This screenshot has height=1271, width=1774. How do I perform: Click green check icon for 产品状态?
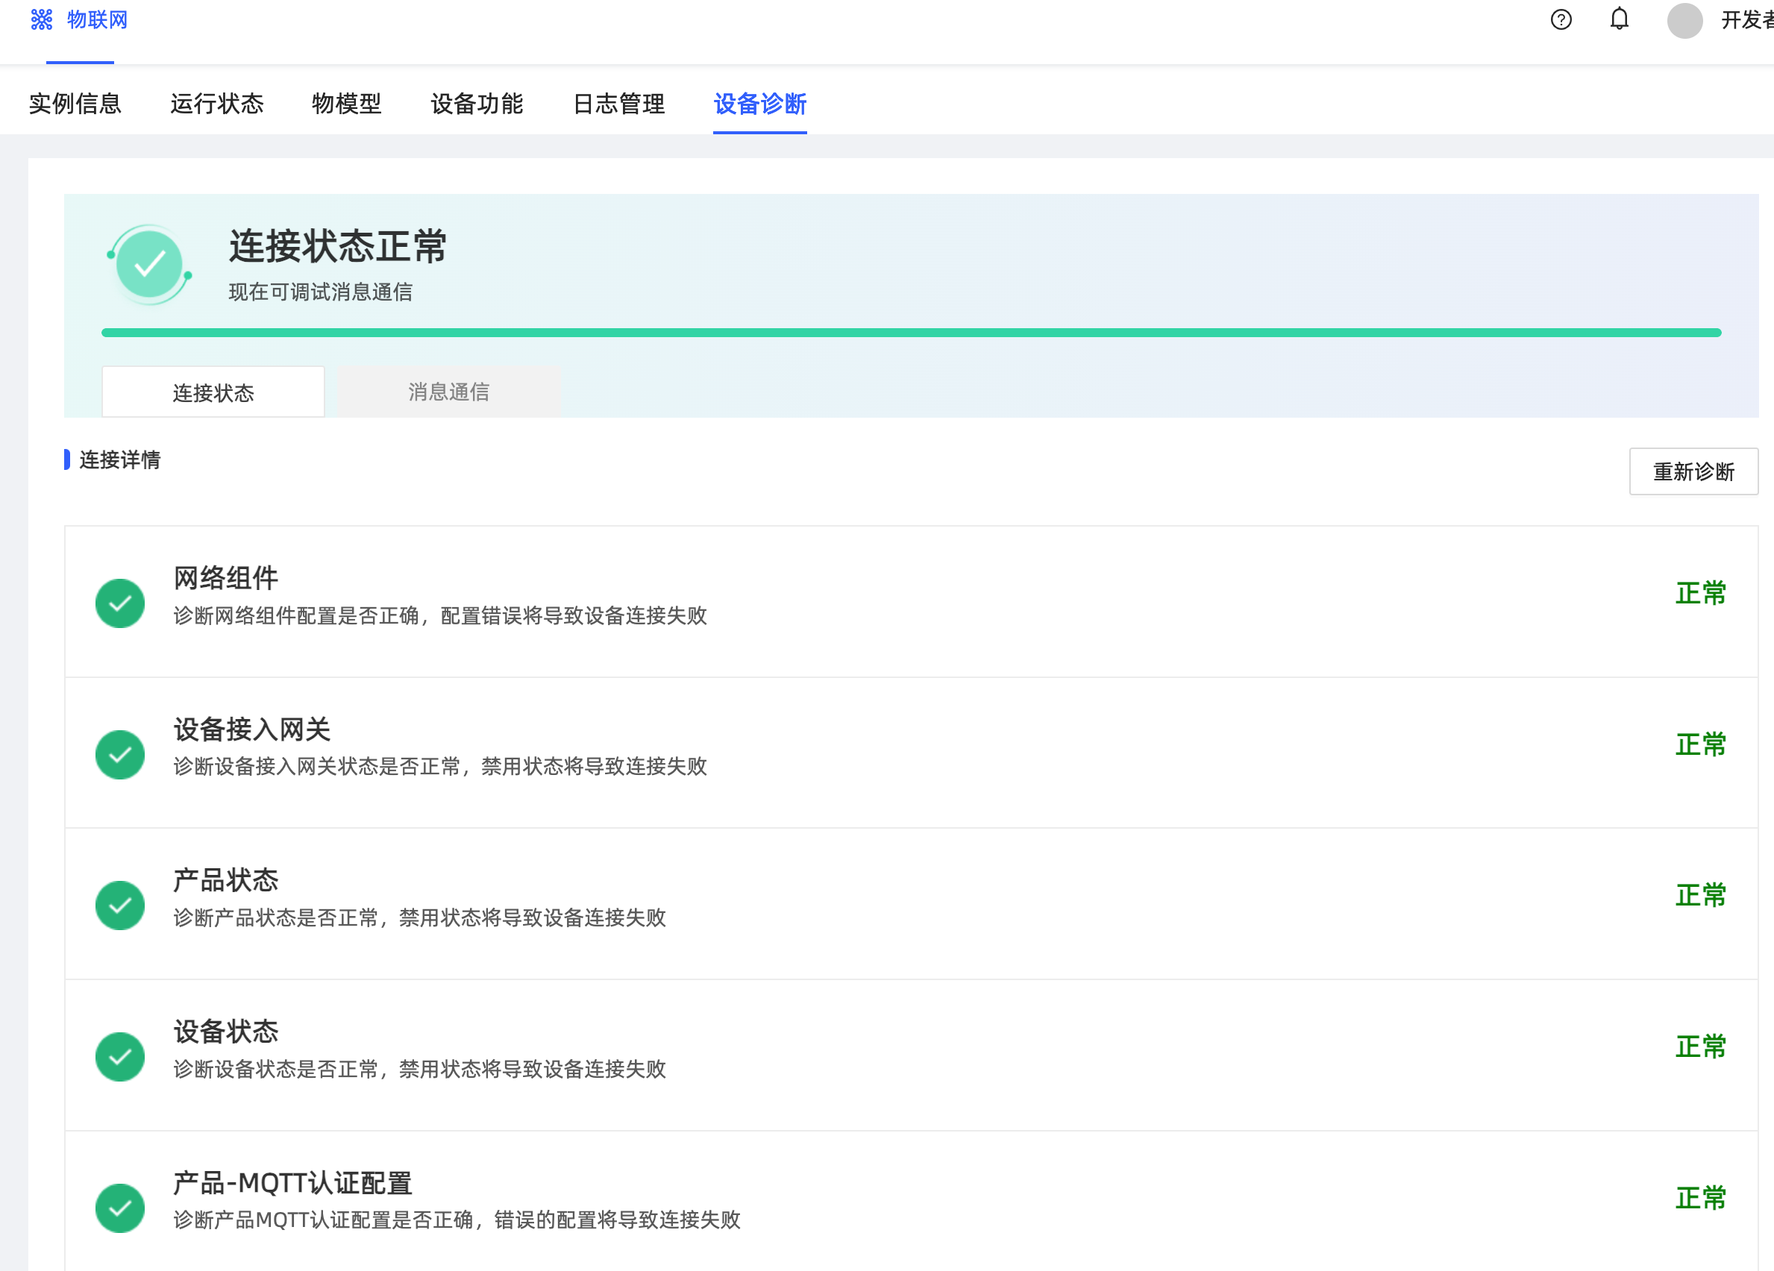click(x=119, y=906)
